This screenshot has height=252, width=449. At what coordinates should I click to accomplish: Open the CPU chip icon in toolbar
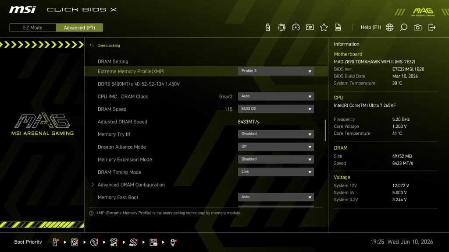click(x=282, y=28)
